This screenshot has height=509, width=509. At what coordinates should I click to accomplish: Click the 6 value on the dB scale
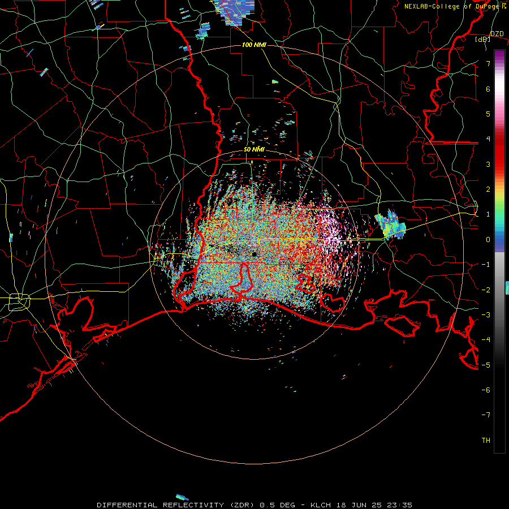488,89
